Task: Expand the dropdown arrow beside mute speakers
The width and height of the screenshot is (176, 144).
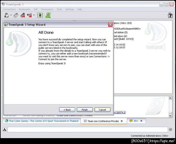Action: coord(34,15)
